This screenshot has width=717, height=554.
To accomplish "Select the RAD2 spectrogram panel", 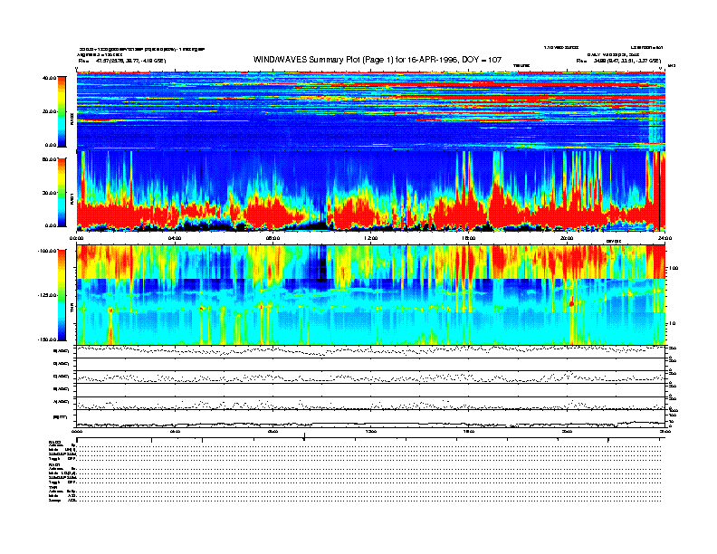I will coord(371,110).
